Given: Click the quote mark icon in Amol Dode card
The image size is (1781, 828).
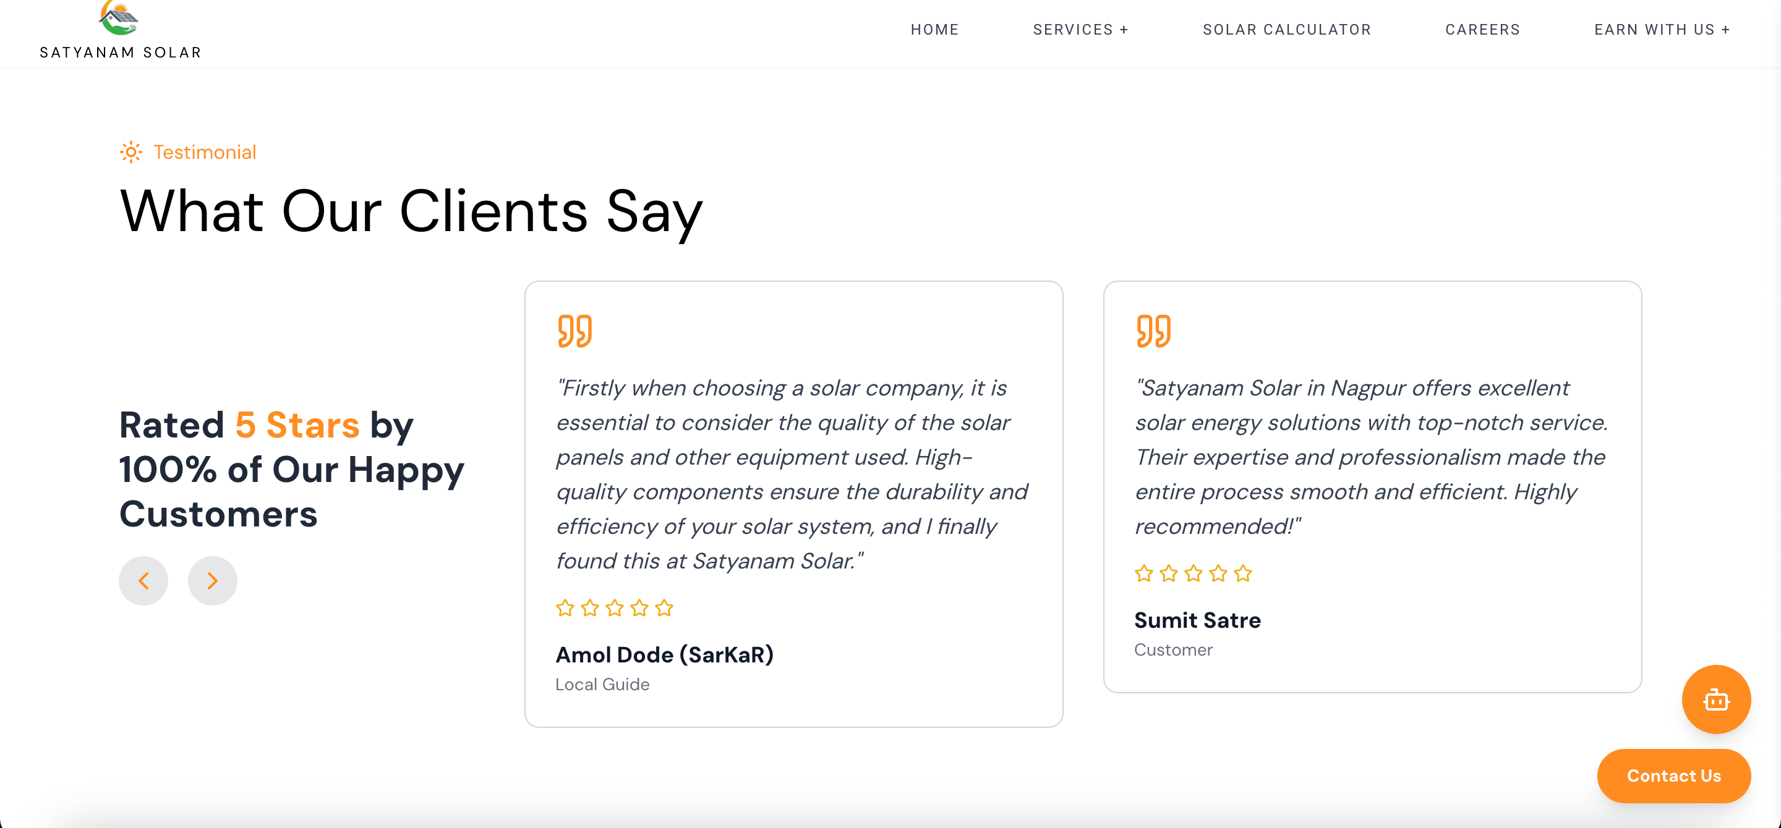Looking at the screenshot, I should pos(574,331).
